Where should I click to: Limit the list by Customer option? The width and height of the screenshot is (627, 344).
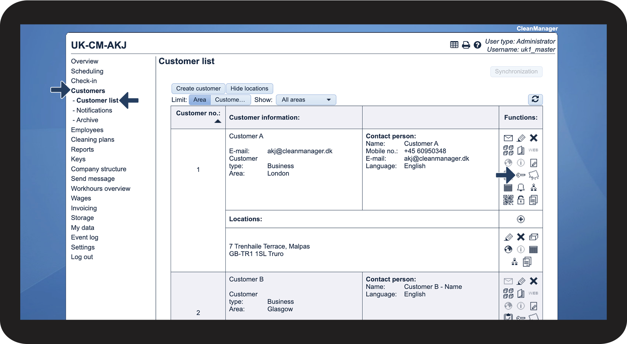tap(230, 100)
